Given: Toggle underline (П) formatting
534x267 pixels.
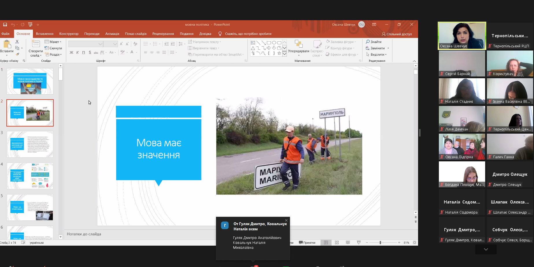Looking at the screenshot, I should click(x=84, y=52).
